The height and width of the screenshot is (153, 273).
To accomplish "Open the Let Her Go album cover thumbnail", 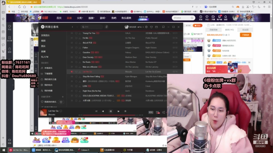I will pyautogui.click(x=43, y=112).
